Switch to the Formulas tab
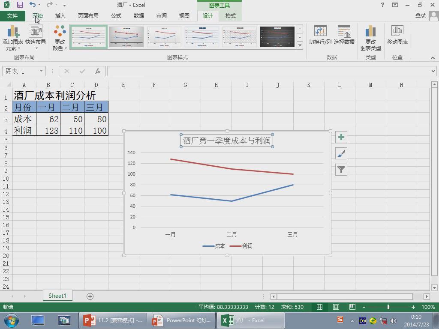Screen dimensions: 439x329 pos(116,16)
